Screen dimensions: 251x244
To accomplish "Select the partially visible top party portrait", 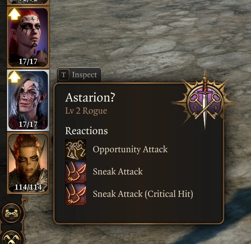I will (28, 2).
